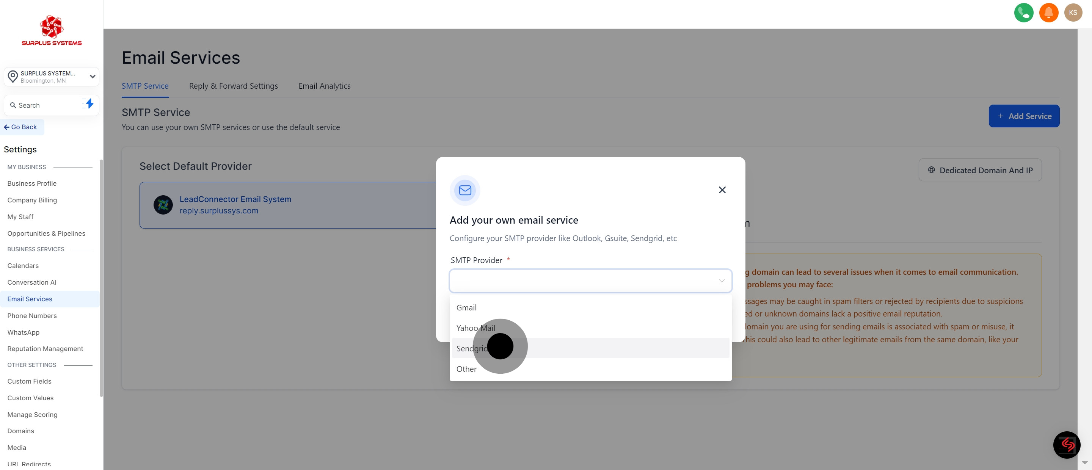The image size is (1092, 470).
Task: Close the add email service dialog
Action: pyautogui.click(x=722, y=190)
